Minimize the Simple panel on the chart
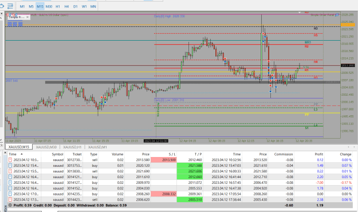This screenshot has width=358, height=212. (23, 17)
